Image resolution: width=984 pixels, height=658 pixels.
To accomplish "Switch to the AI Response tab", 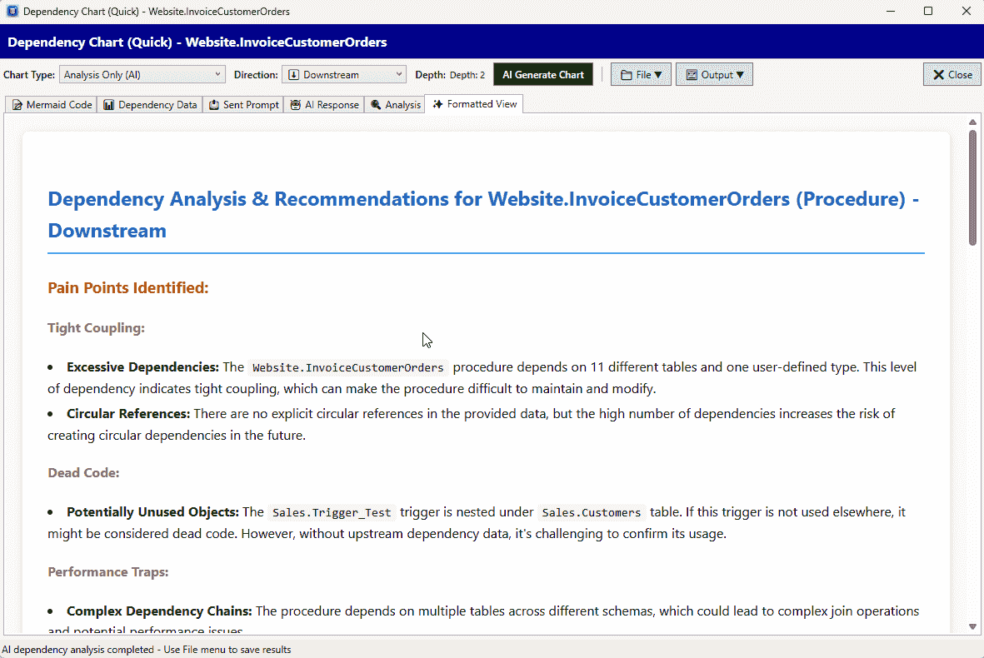I will pos(324,105).
